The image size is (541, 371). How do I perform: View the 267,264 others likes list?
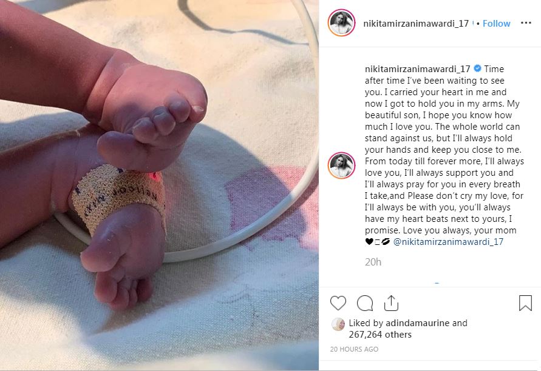(x=380, y=335)
